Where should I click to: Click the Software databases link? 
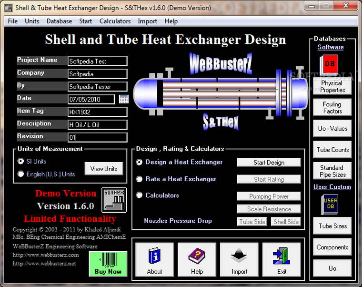[x=331, y=47]
